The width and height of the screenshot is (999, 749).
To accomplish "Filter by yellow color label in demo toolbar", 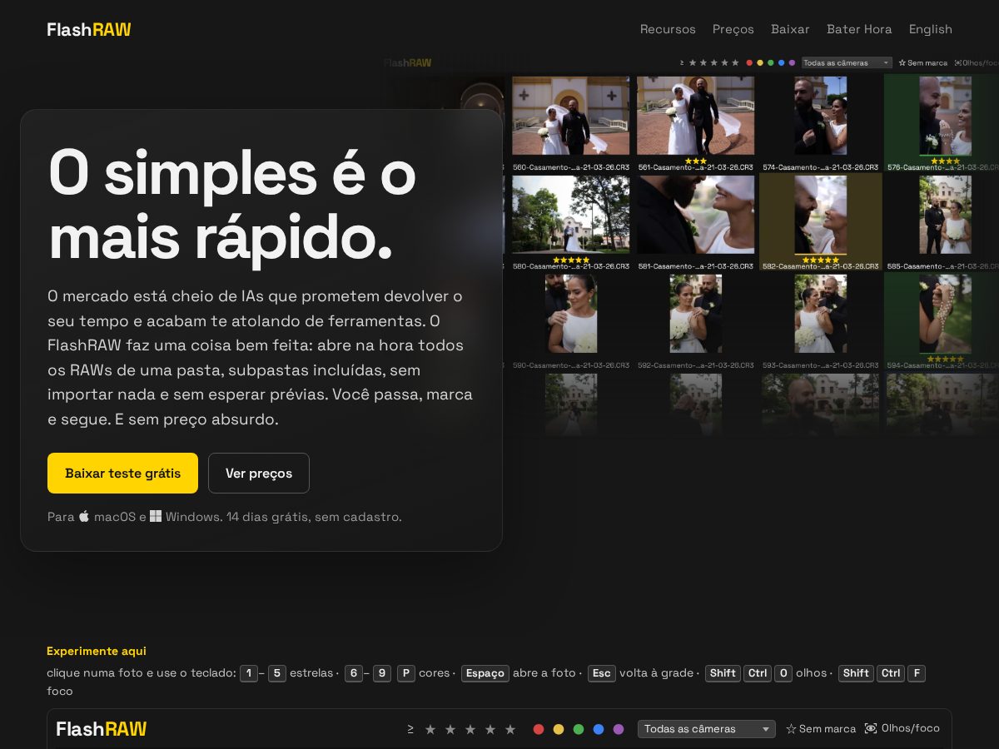I will click(559, 729).
